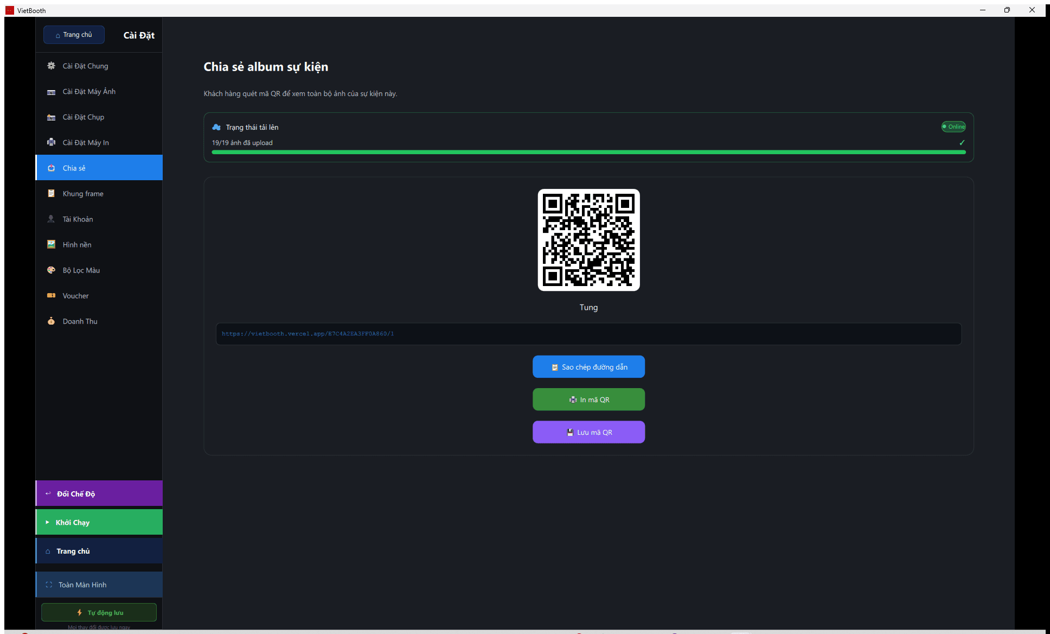Click the Sao chép đường dẫn button
The image size is (1050, 634).
588,367
